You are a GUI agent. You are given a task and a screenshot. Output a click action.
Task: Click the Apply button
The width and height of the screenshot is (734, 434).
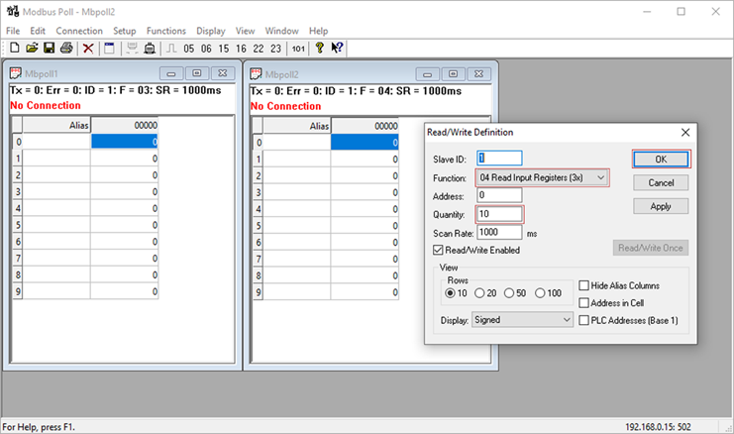coord(661,206)
